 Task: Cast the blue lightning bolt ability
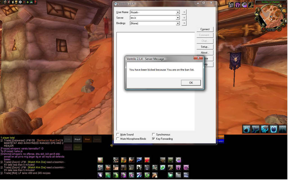tap(139, 160)
